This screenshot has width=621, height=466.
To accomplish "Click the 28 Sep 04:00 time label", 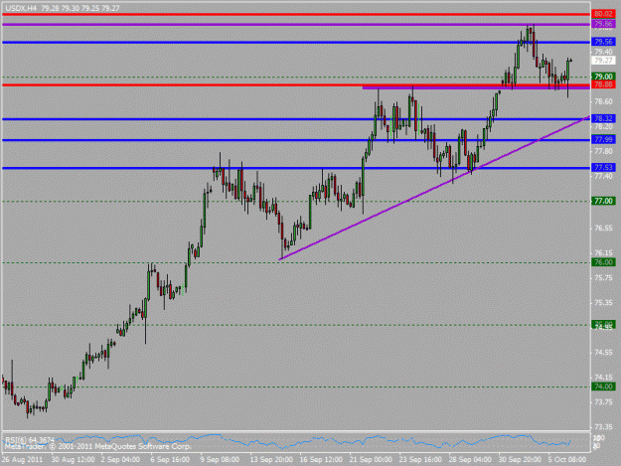I will click(470, 460).
